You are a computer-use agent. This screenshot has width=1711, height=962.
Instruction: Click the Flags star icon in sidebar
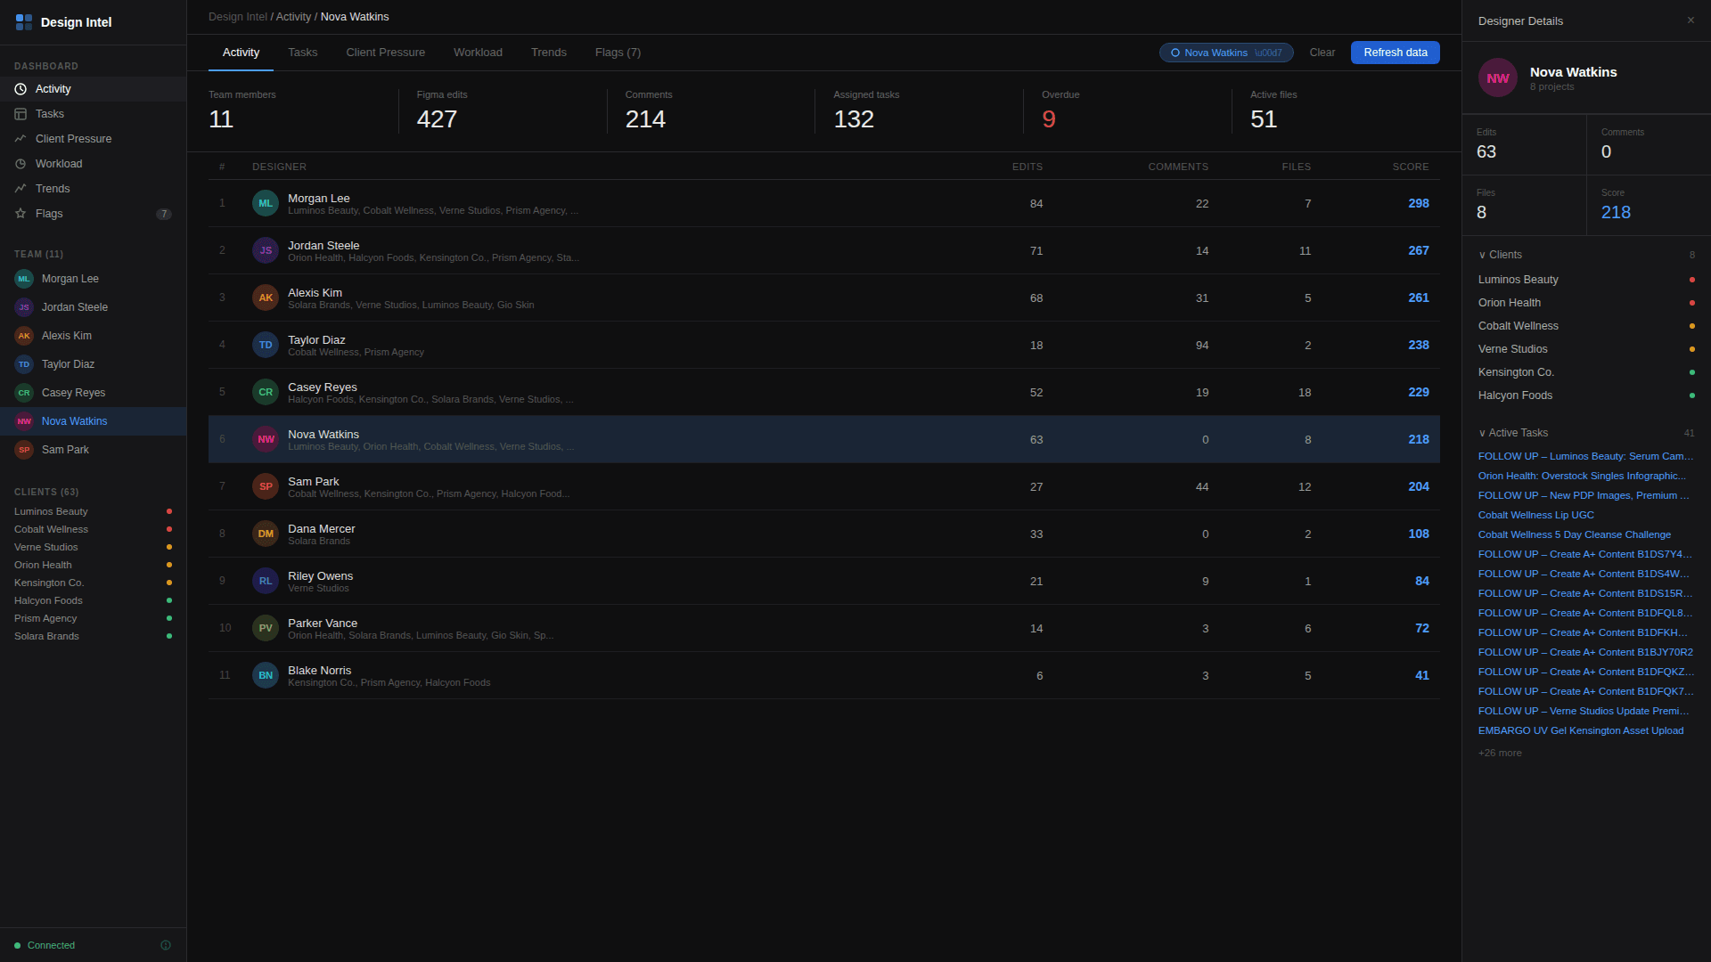pos(20,214)
